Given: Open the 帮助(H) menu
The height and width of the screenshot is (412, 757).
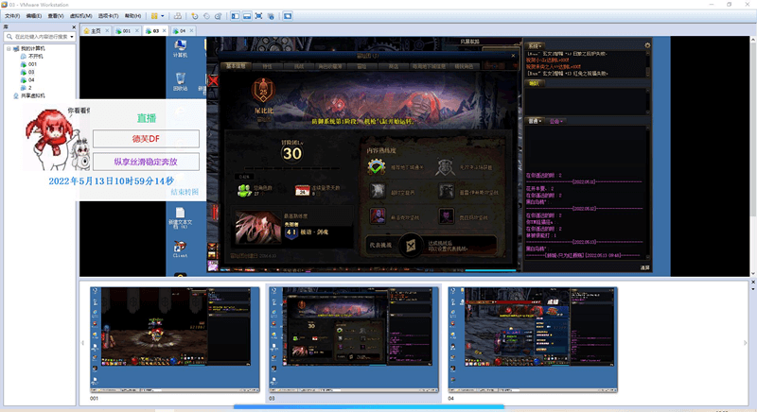Looking at the screenshot, I should coord(132,16).
